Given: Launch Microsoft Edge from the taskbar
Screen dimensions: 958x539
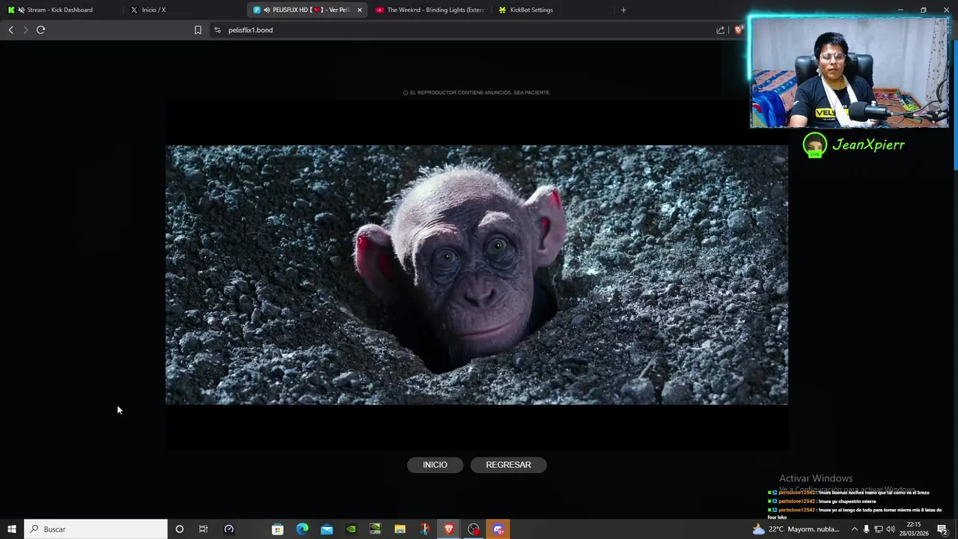Looking at the screenshot, I should click(x=302, y=529).
